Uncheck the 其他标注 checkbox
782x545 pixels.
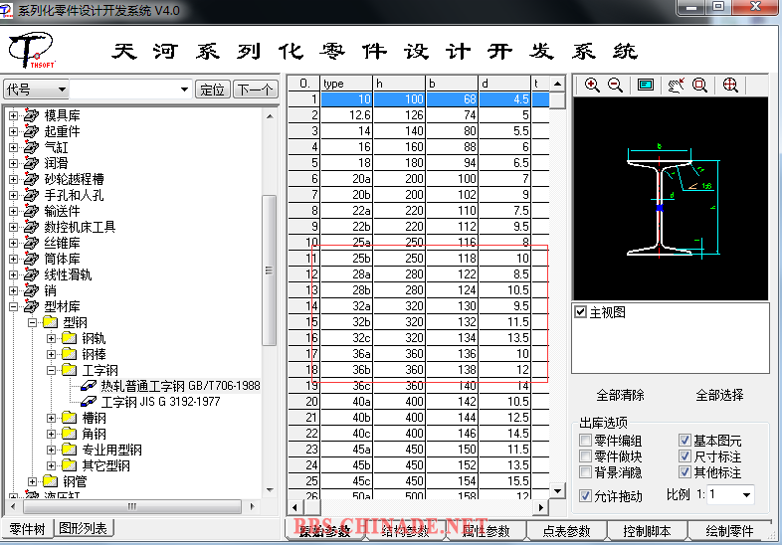coord(684,471)
